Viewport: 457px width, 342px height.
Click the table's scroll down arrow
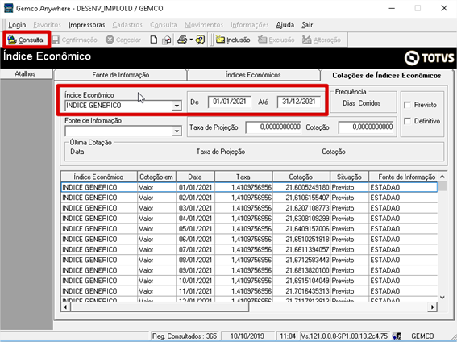pyautogui.click(x=442, y=298)
